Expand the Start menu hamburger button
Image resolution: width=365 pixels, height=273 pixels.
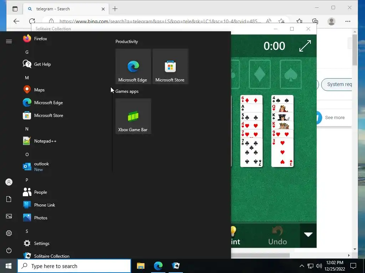pos(9,41)
